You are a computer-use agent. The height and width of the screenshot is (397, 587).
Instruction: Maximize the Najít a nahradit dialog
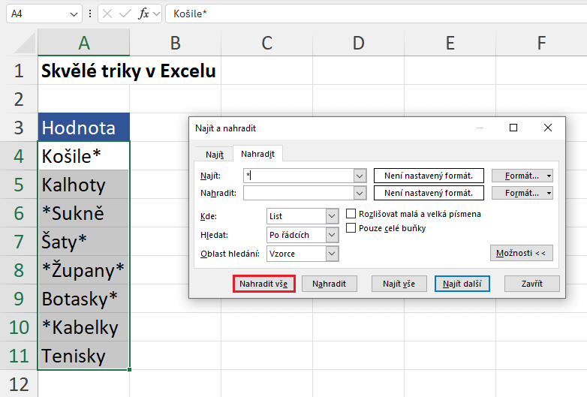pos(513,128)
